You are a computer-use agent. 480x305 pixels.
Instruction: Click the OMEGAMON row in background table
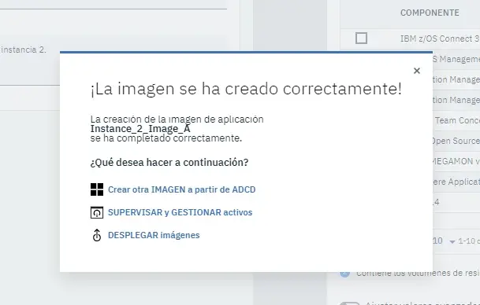pos(456,161)
